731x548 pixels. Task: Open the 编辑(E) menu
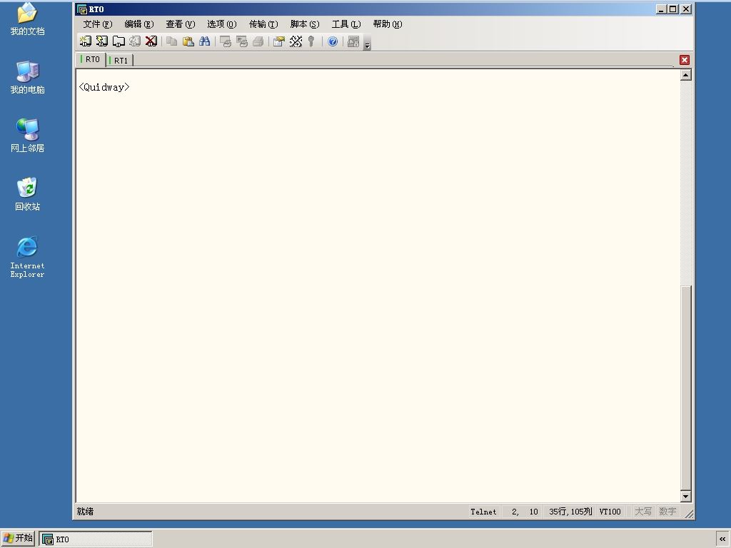click(139, 24)
